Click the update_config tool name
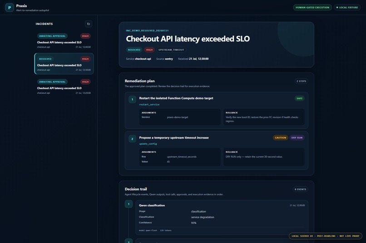366x243 pixels. pos(148,144)
